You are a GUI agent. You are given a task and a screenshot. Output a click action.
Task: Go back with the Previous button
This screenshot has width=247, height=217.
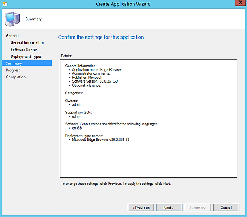(141, 208)
